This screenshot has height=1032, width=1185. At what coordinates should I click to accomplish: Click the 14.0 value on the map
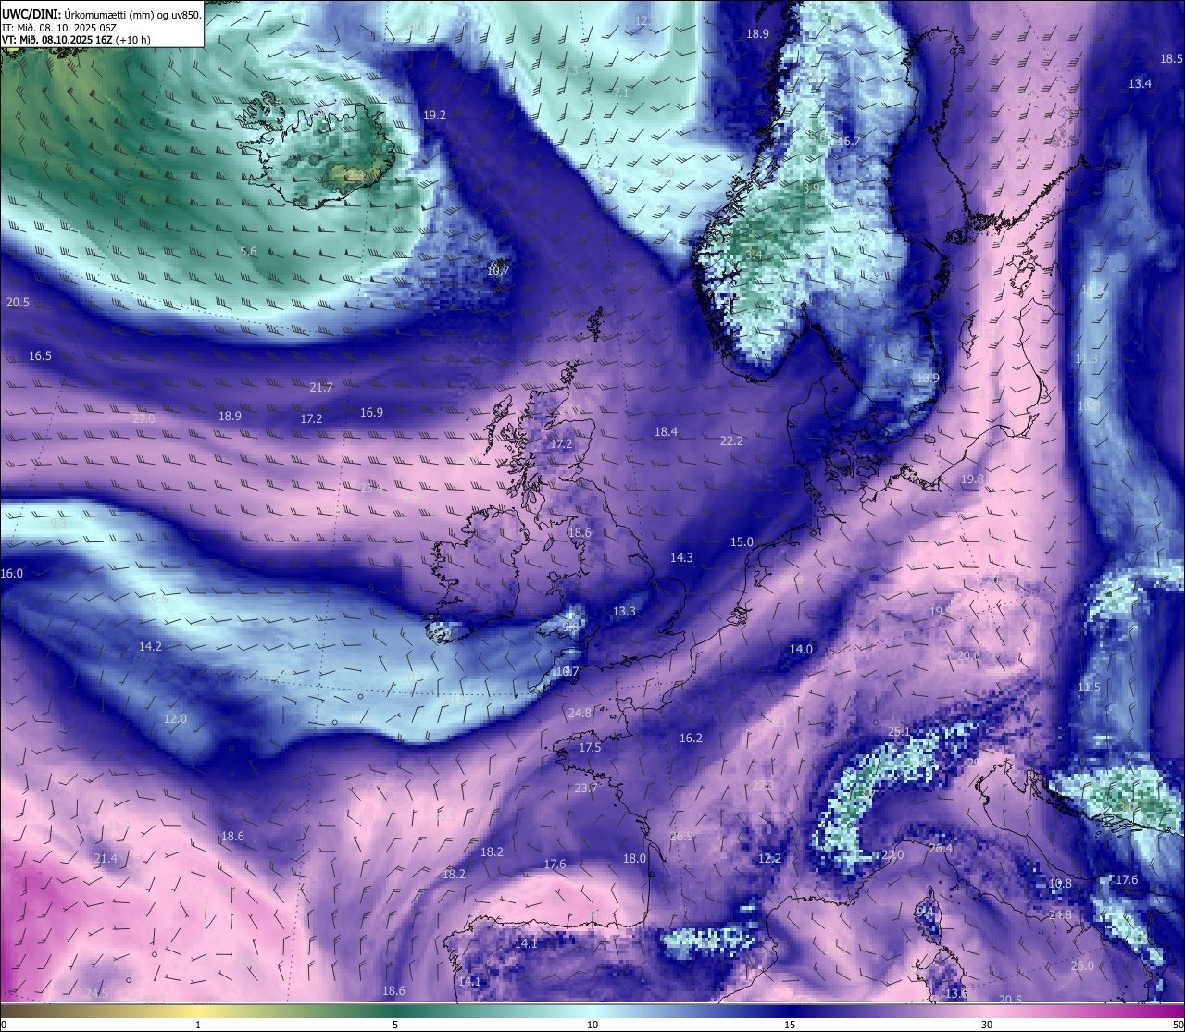coord(801,650)
